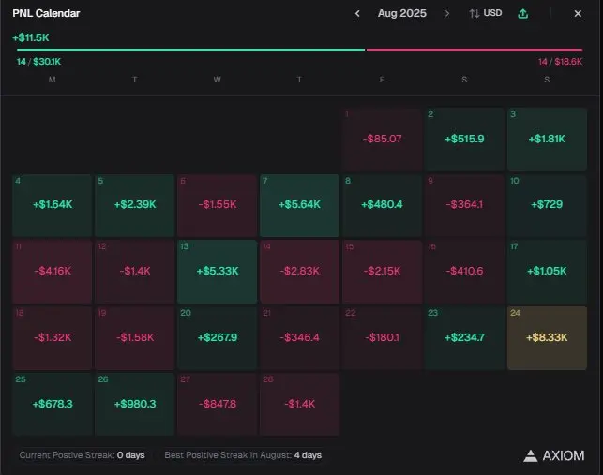Select day 6 cell showing -$1.55K
Viewport: 603px width, 475px height.
218,205
